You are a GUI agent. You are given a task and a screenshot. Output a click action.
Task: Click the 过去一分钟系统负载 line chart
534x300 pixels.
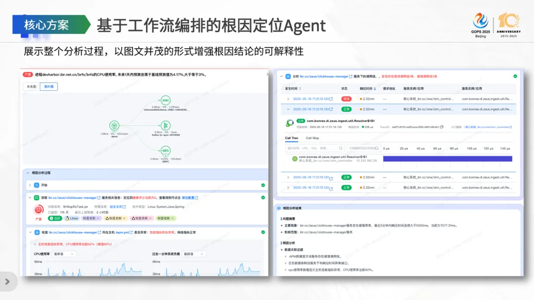206,268
